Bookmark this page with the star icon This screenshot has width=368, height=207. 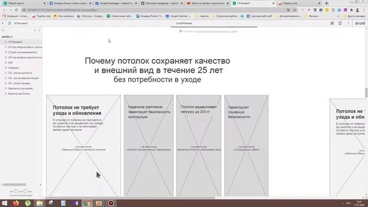point(295,10)
